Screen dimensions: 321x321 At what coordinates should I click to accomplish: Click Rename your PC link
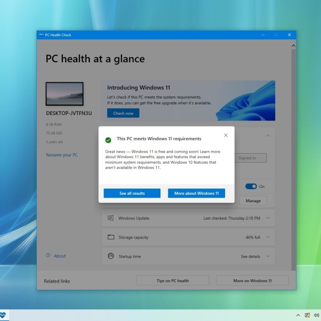point(62,155)
